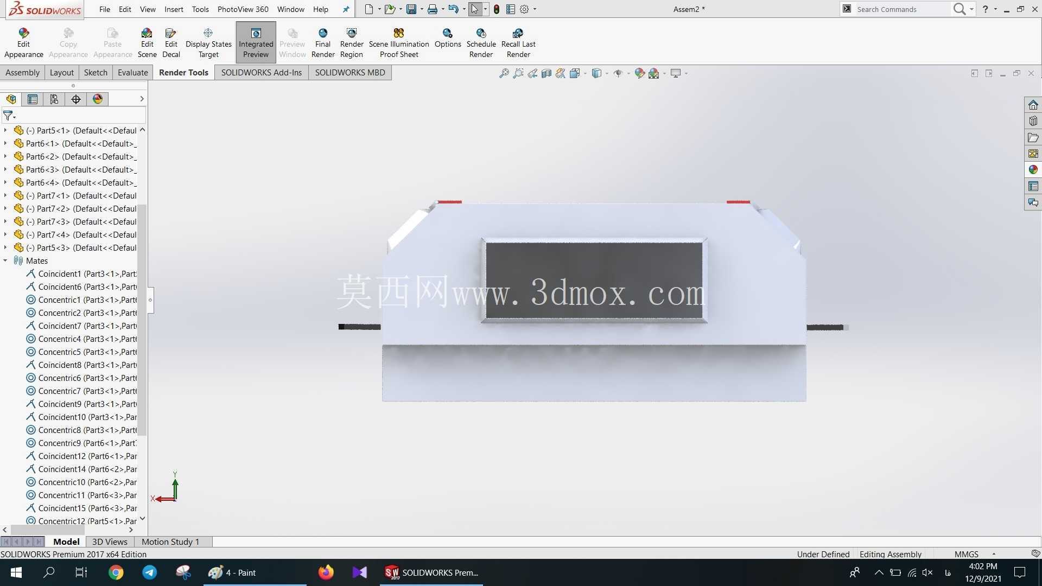Expand the Part7<3> tree node
This screenshot has width=1042, height=586.
5,221
